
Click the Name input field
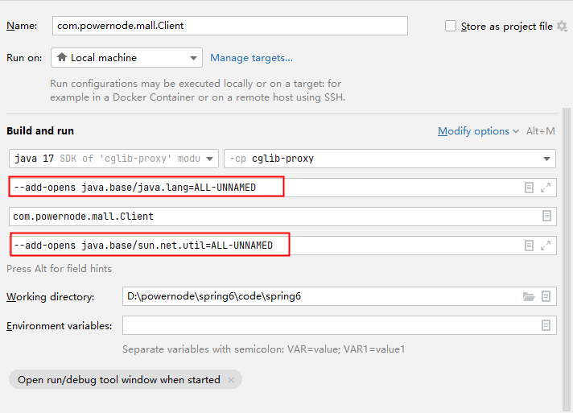pyautogui.click(x=229, y=26)
